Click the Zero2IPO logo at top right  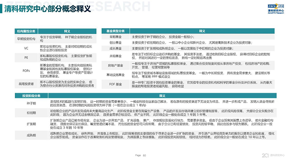point(276,9)
